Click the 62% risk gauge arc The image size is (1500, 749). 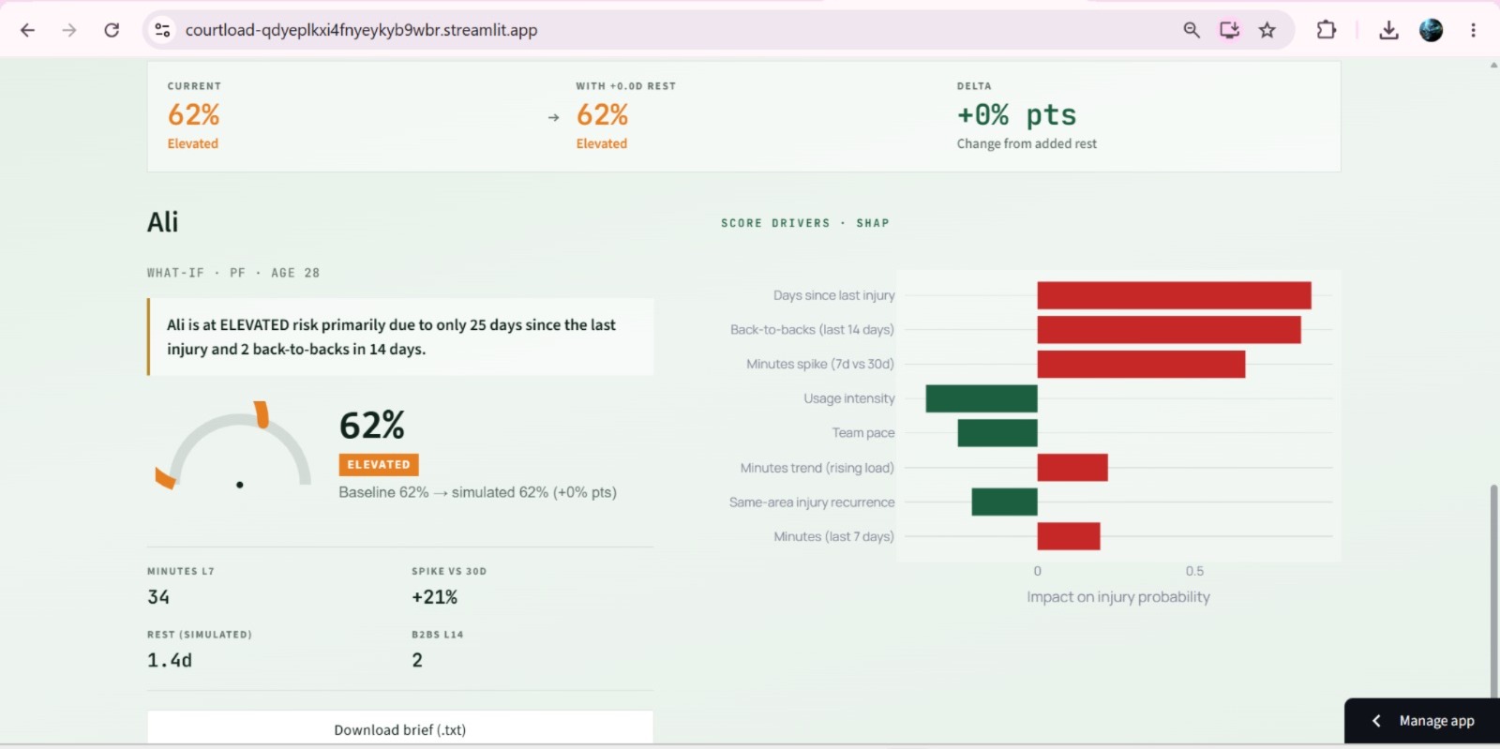point(233,446)
